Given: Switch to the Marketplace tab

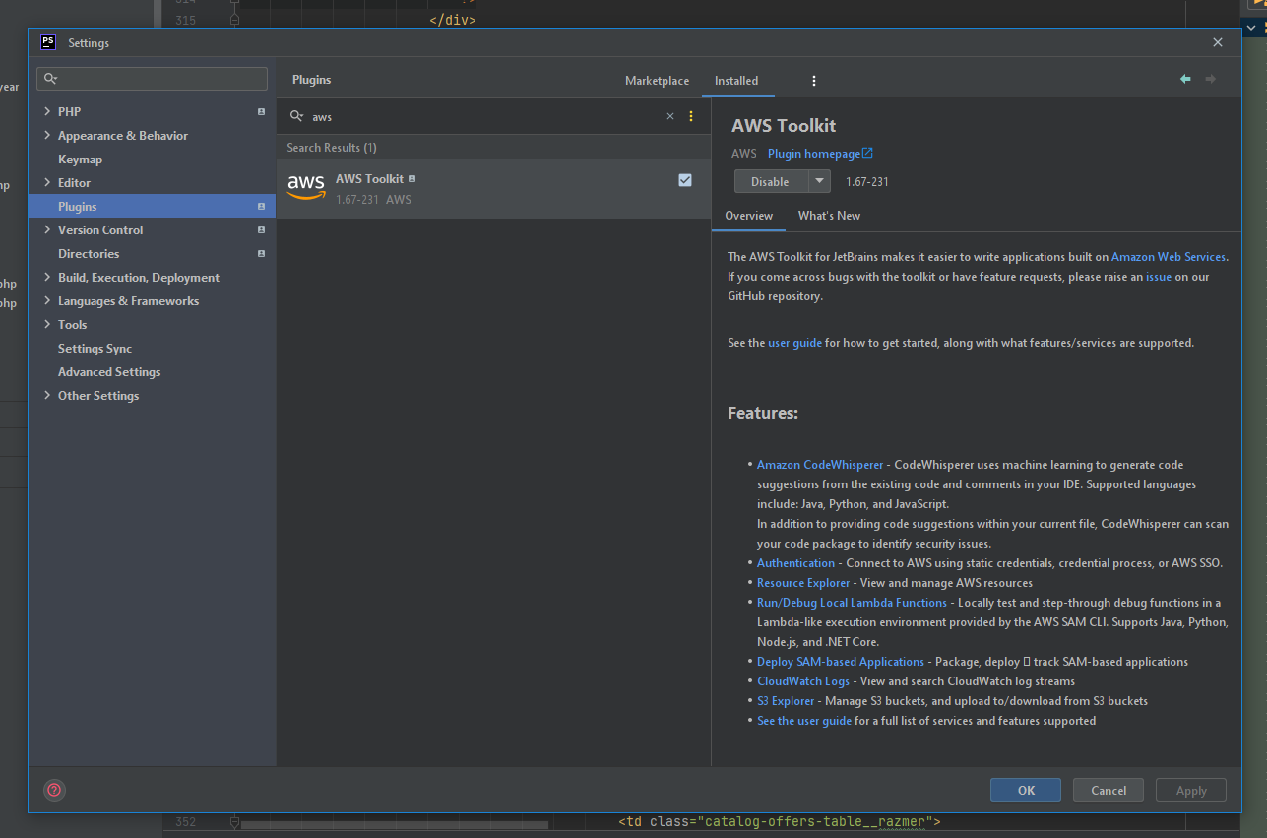Looking at the screenshot, I should click(x=657, y=81).
